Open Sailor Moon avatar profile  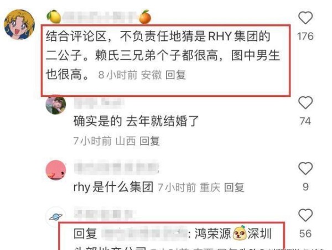click(x=19, y=24)
